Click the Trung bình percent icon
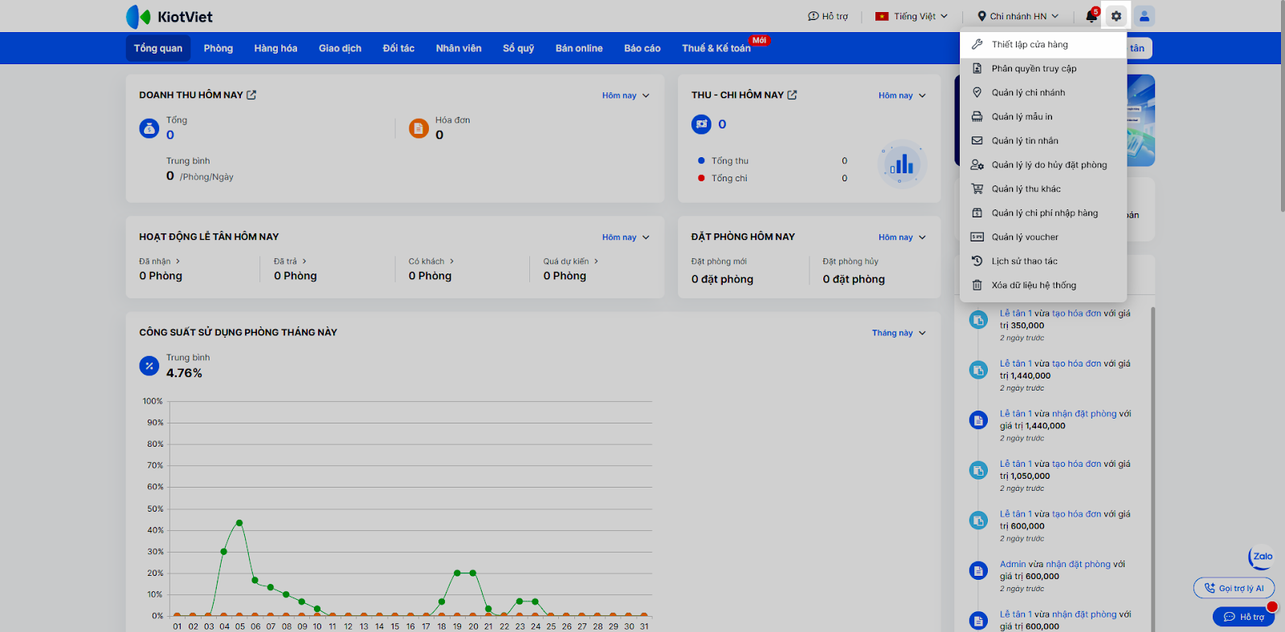 tap(149, 366)
